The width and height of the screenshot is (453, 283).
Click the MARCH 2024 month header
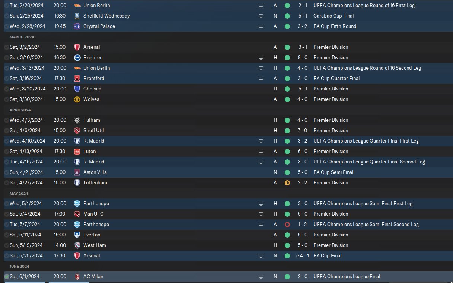click(x=22, y=37)
